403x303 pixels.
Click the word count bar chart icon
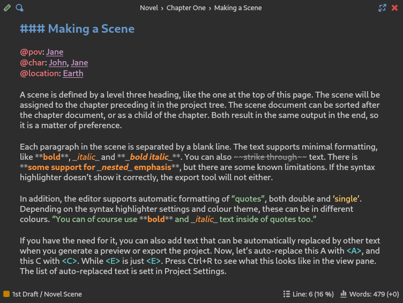(344, 294)
